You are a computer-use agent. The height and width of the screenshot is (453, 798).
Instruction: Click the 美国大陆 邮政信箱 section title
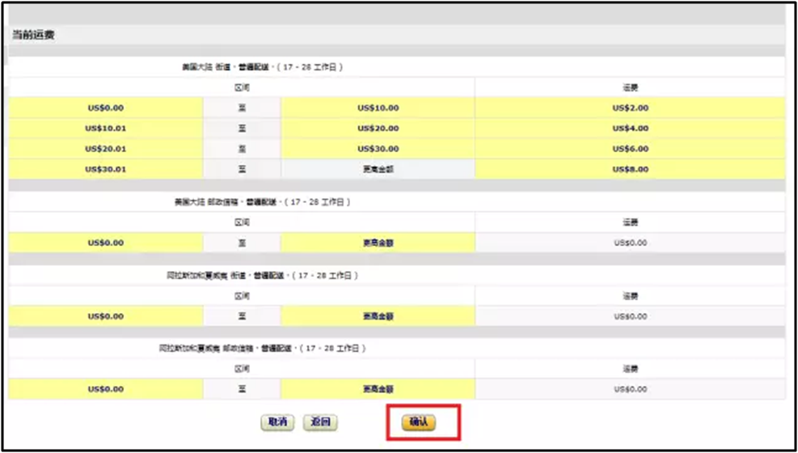(x=262, y=202)
